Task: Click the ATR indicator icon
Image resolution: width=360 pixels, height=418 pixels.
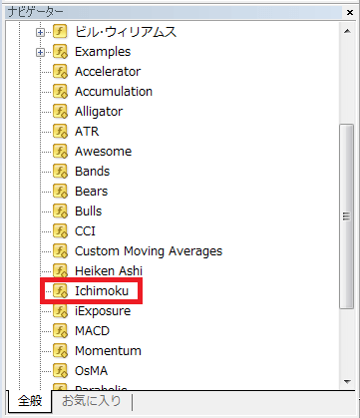Action: click(x=60, y=132)
